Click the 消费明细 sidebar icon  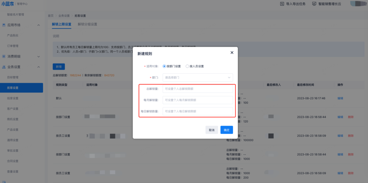pos(4,57)
